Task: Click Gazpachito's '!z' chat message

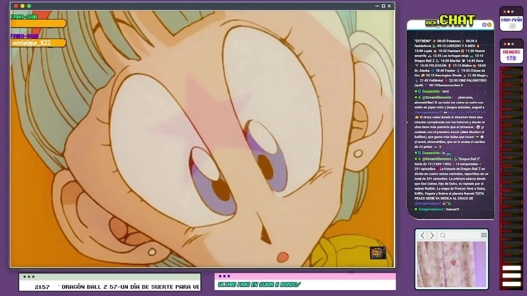Action: click(433, 153)
